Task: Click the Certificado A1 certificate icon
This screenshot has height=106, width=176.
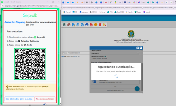Action: click(x=94, y=82)
